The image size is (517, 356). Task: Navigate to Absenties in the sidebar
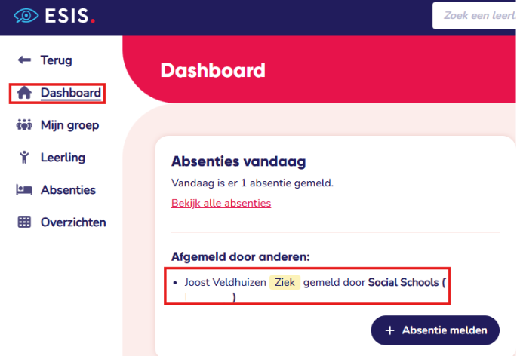coord(68,190)
